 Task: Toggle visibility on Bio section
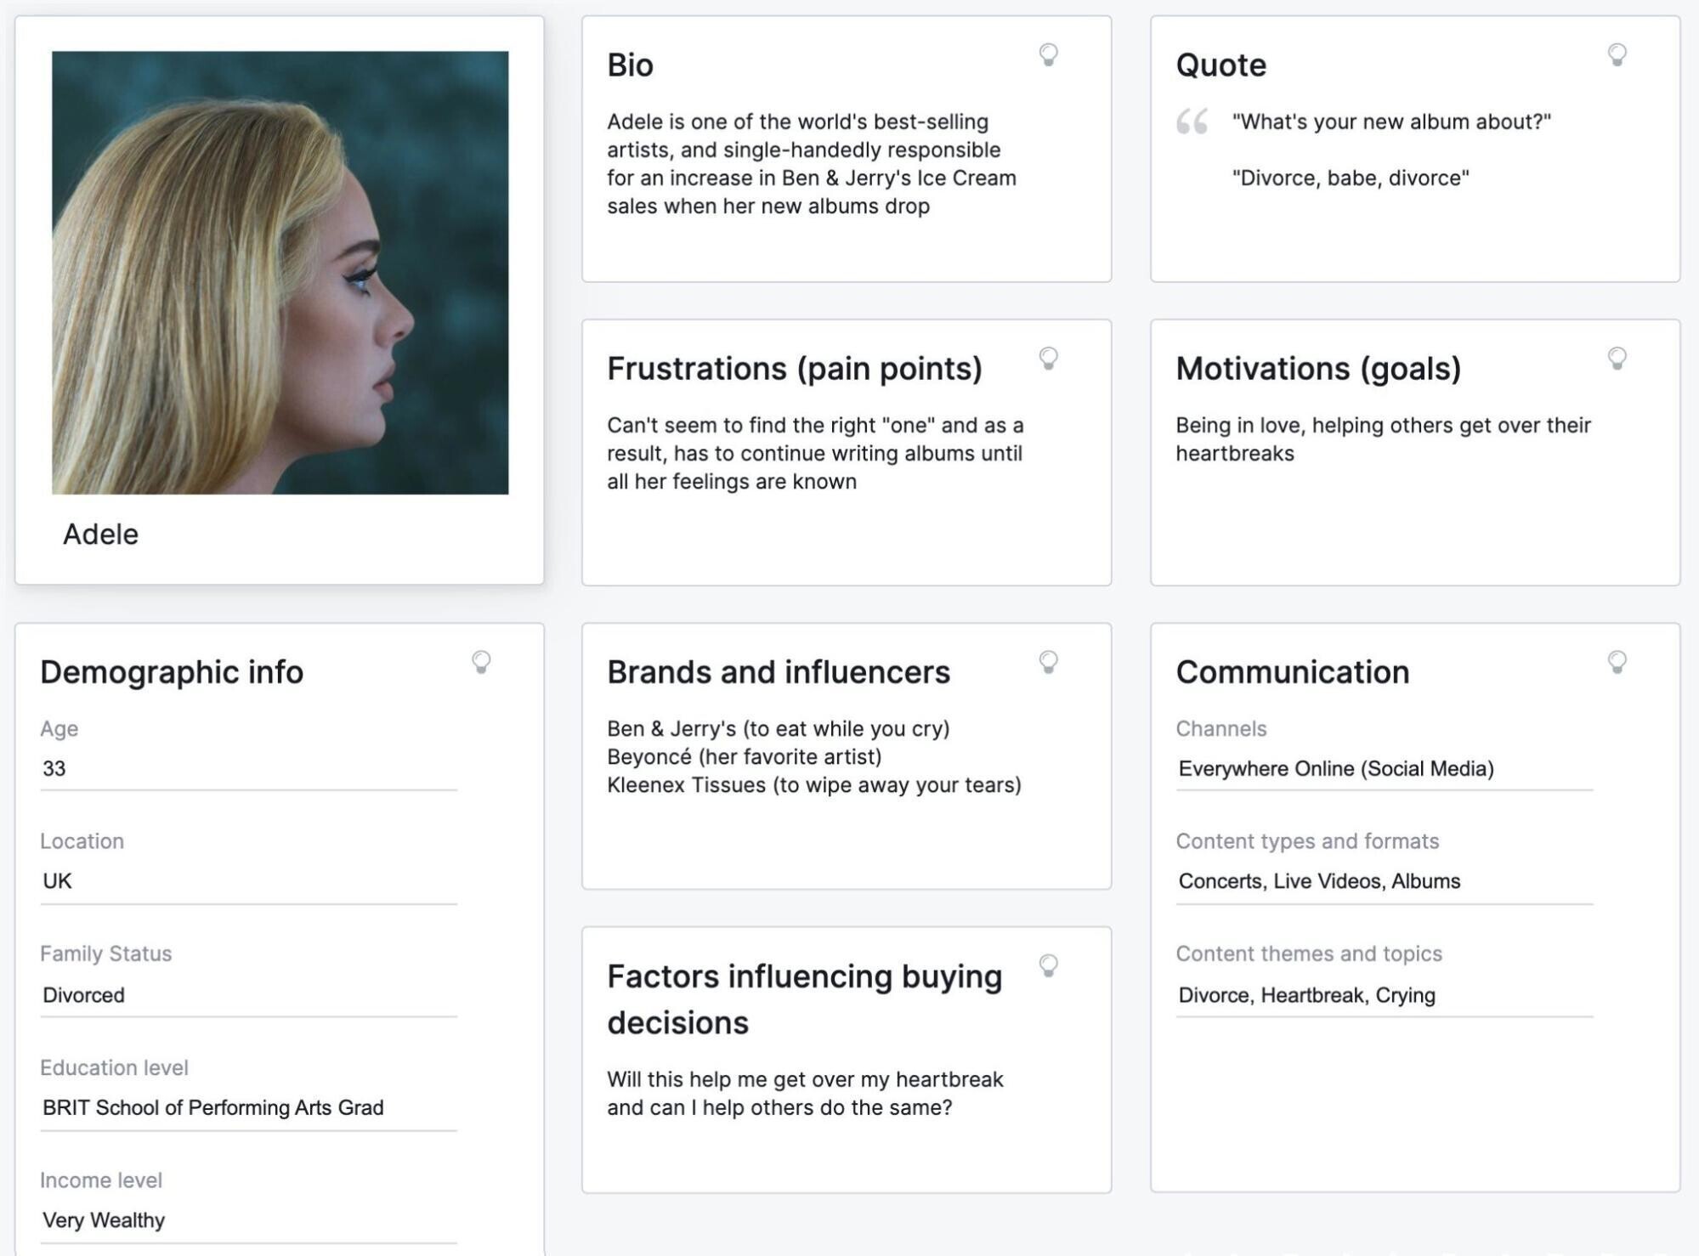(x=1049, y=54)
